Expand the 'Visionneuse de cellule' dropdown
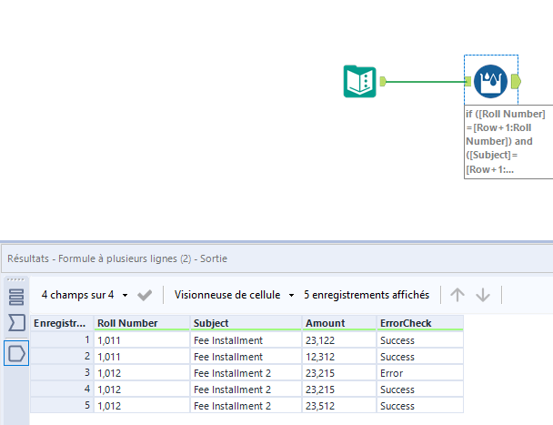 point(235,295)
